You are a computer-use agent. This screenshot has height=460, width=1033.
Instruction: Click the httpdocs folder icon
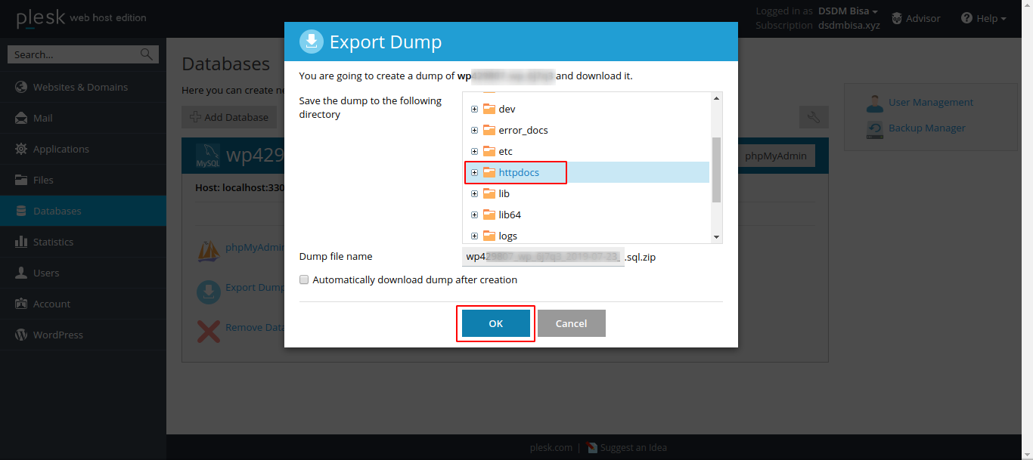click(489, 172)
